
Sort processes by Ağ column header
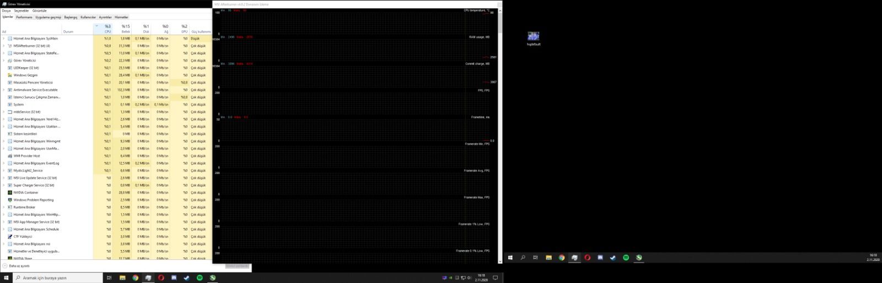click(x=160, y=29)
